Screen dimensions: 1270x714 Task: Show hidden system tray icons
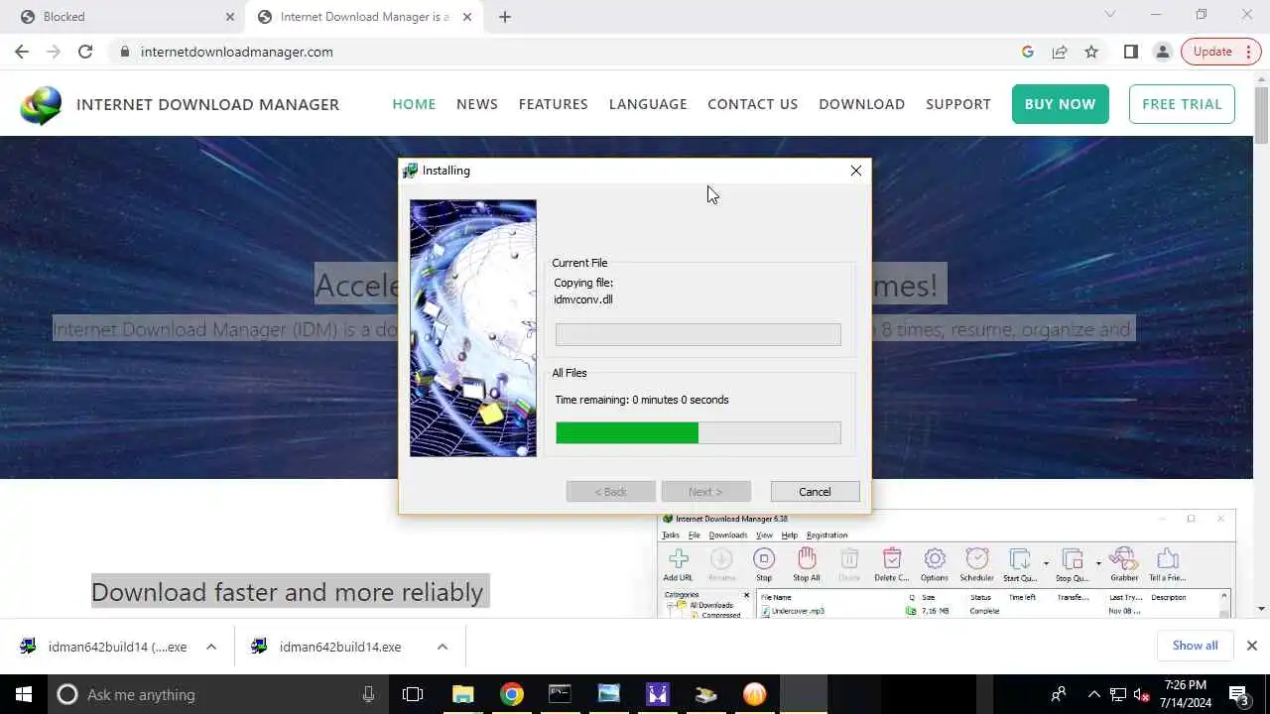(x=1094, y=694)
